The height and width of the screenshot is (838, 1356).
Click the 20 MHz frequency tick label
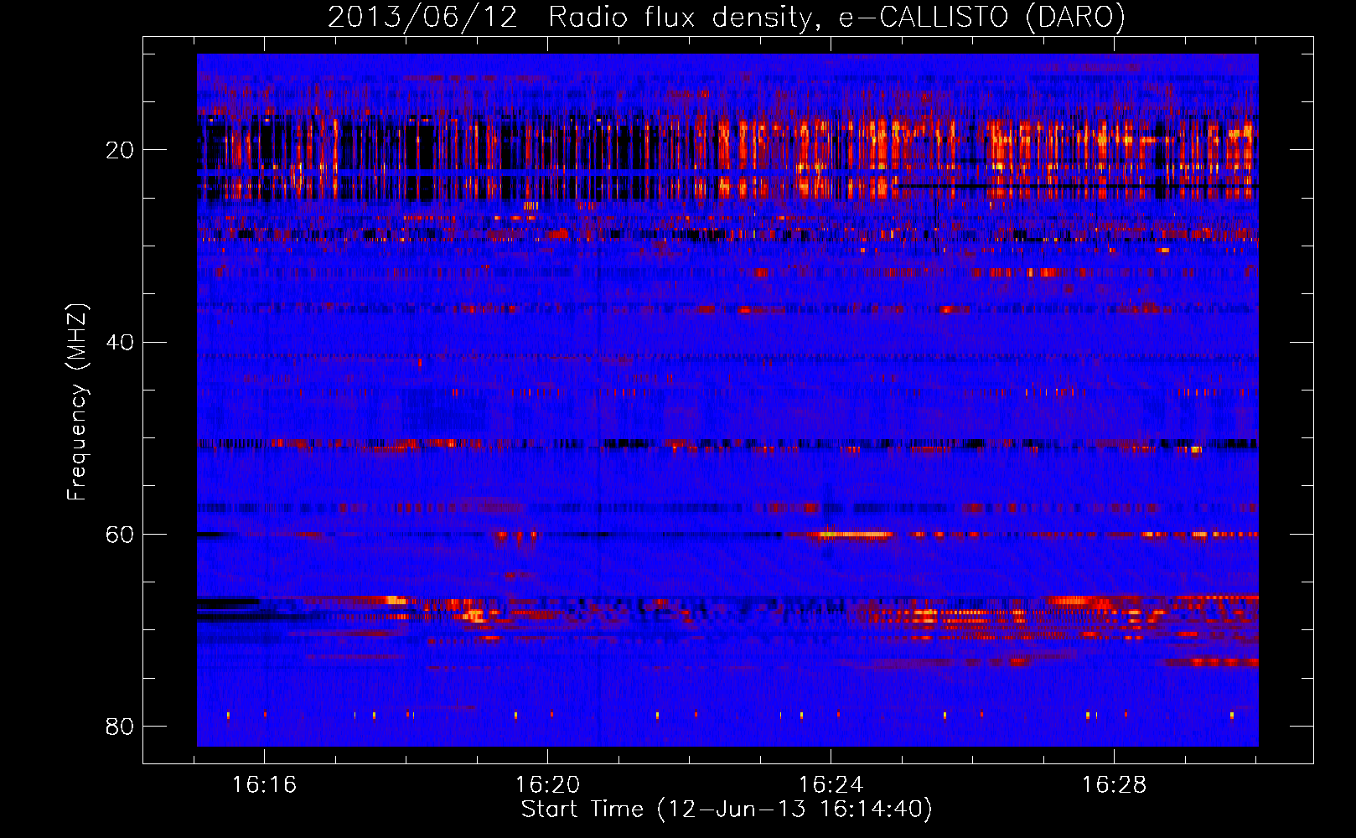point(119,150)
